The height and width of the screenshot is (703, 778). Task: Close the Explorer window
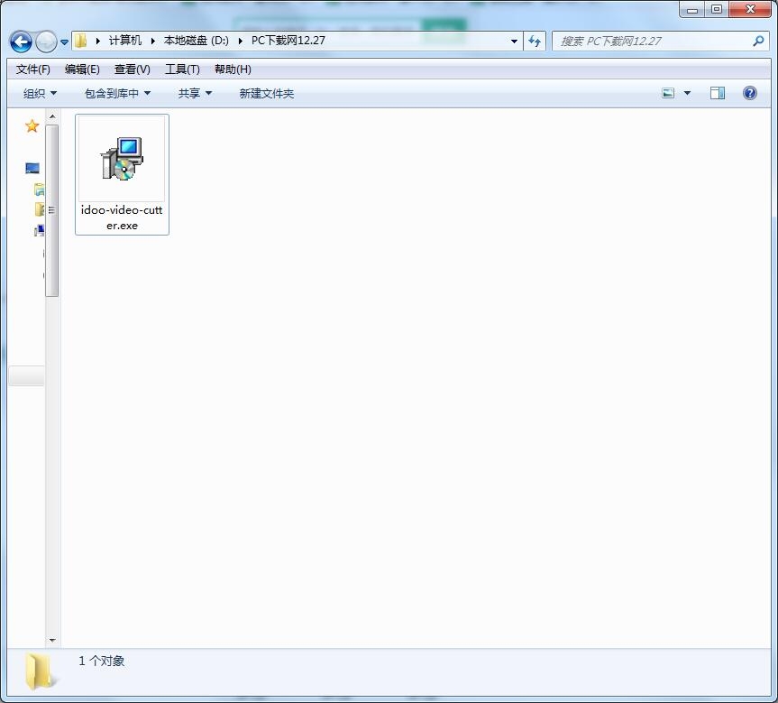(x=750, y=9)
